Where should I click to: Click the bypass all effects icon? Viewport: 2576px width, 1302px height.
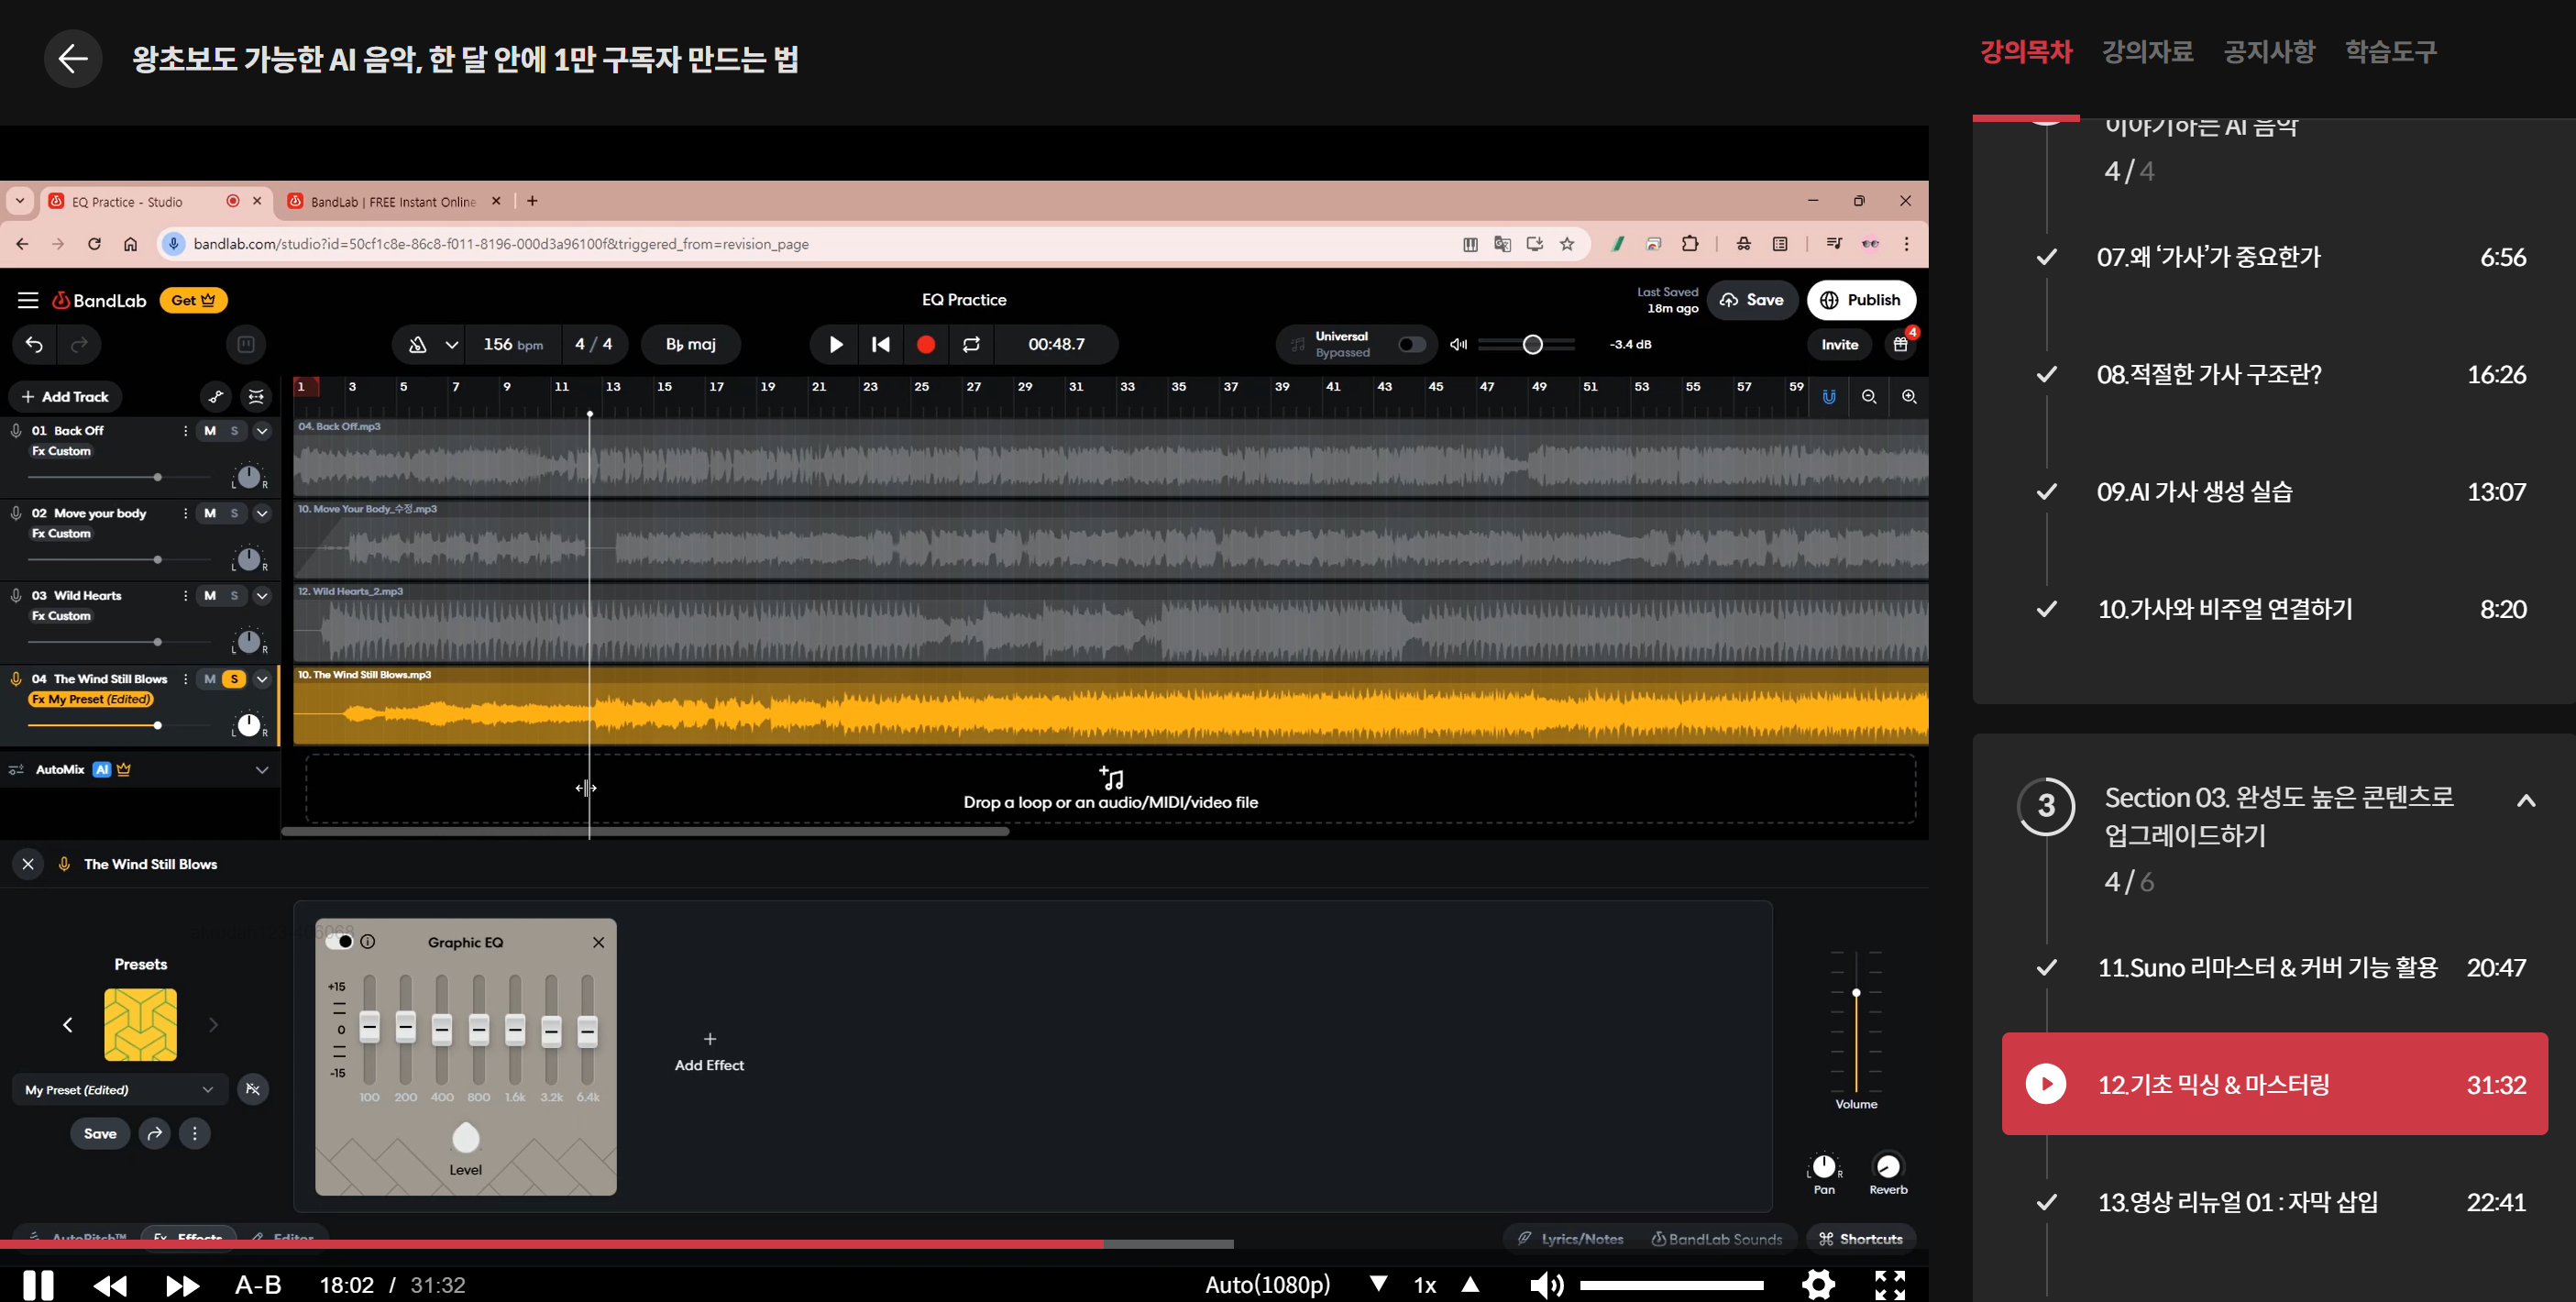253,1090
